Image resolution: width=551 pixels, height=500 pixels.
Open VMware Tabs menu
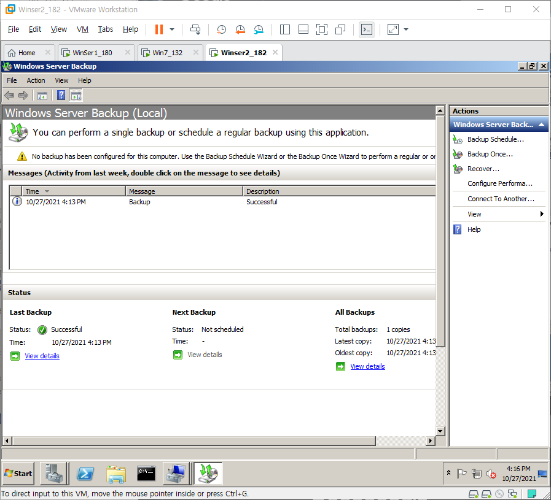click(x=106, y=29)
